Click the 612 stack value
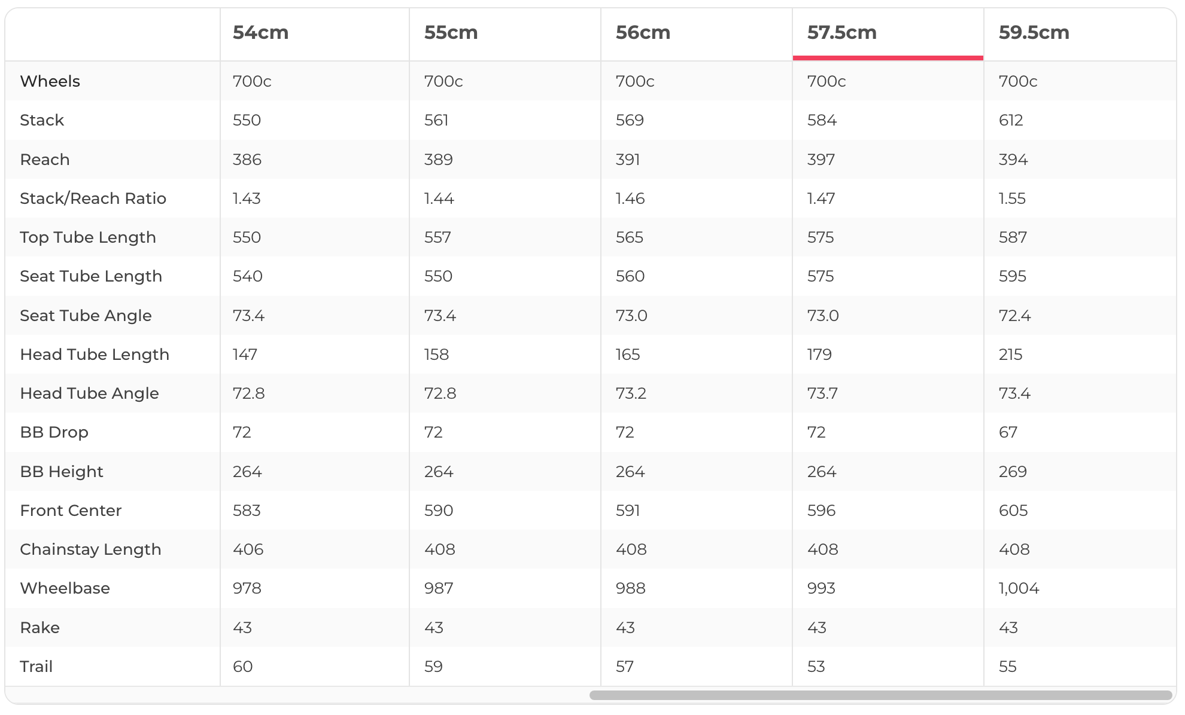Screen dimensions: 1185x715 (x=1011, y=120)
